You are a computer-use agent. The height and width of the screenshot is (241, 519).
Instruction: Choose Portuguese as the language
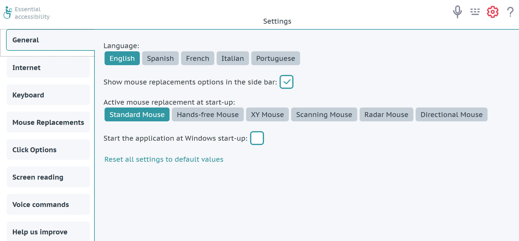[x=276, y=58]
